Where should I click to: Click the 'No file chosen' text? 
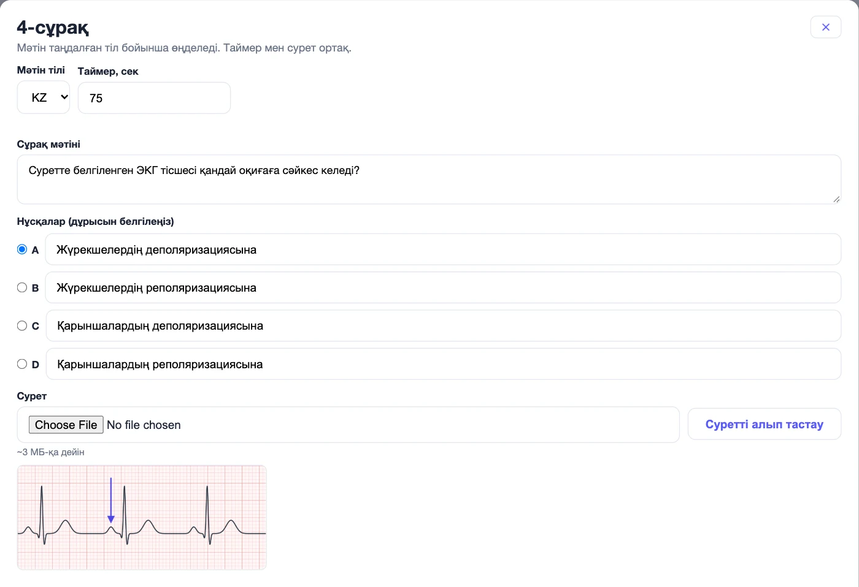click(x=144, y=425)
